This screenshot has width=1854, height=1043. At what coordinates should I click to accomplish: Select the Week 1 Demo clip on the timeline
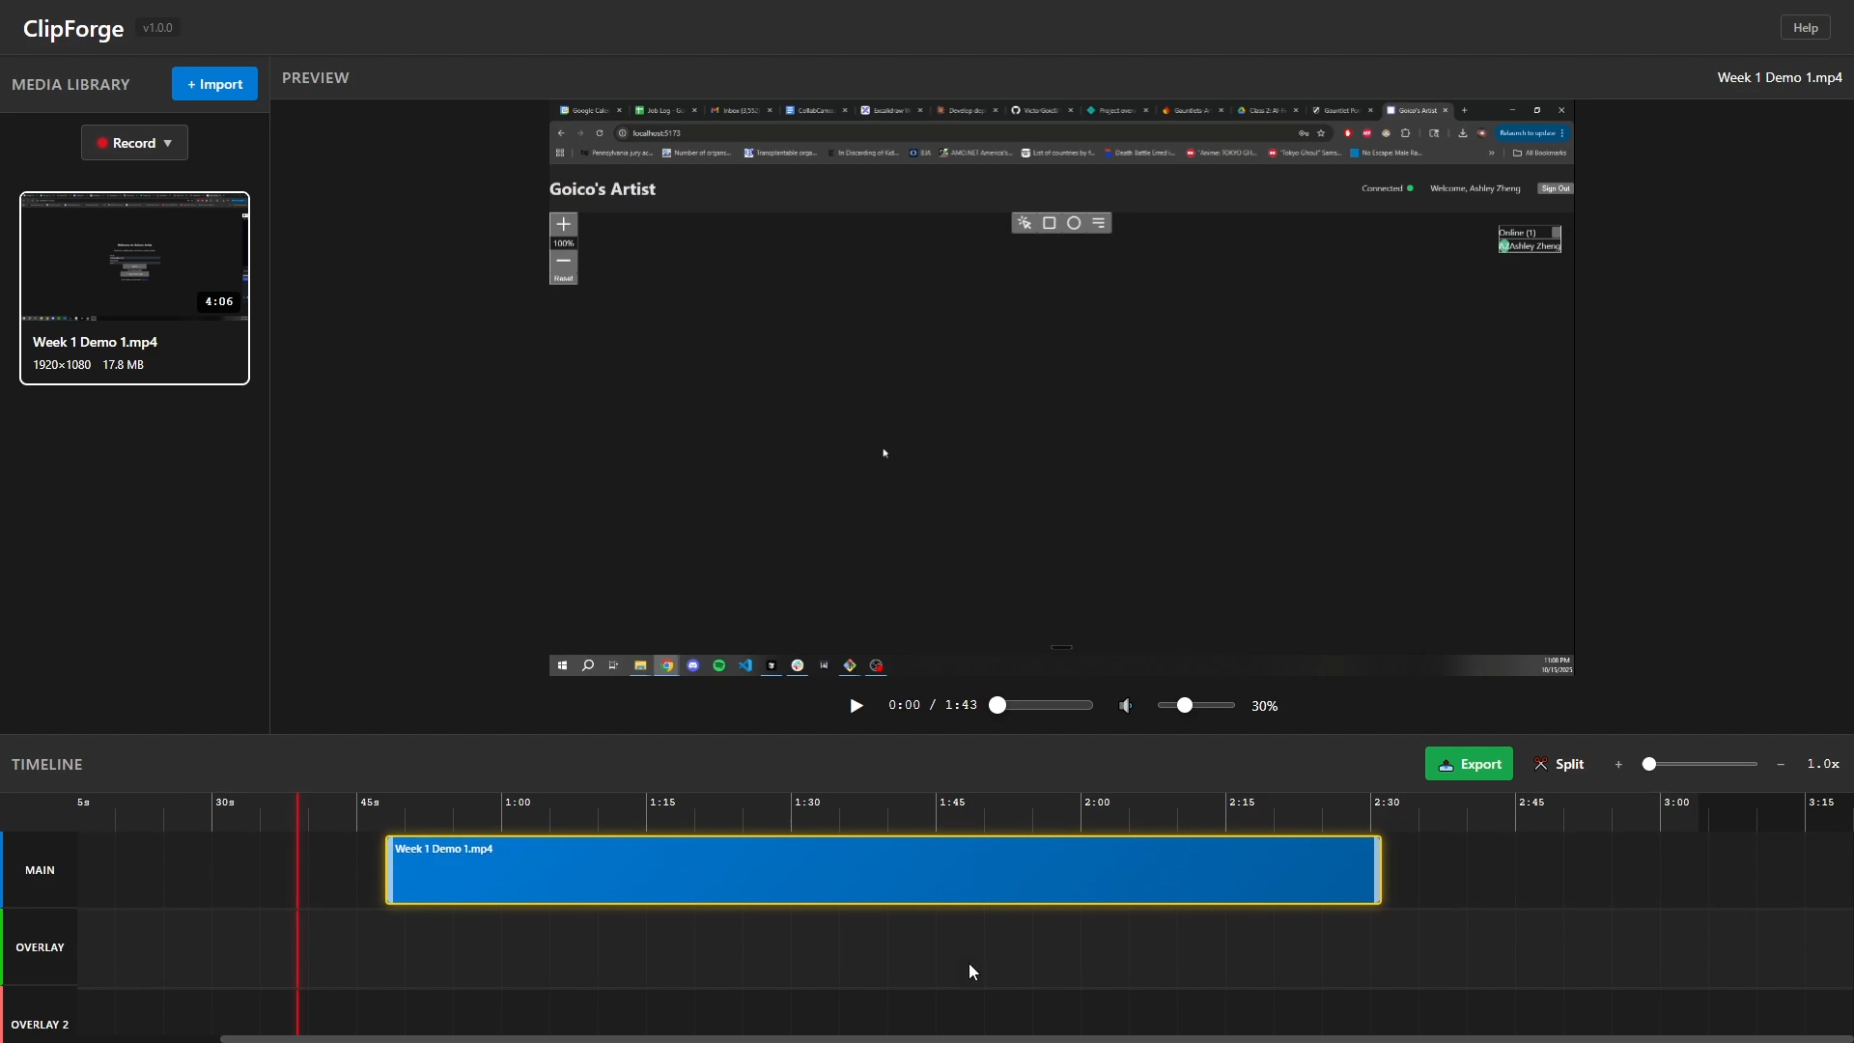tap(882, 870)
